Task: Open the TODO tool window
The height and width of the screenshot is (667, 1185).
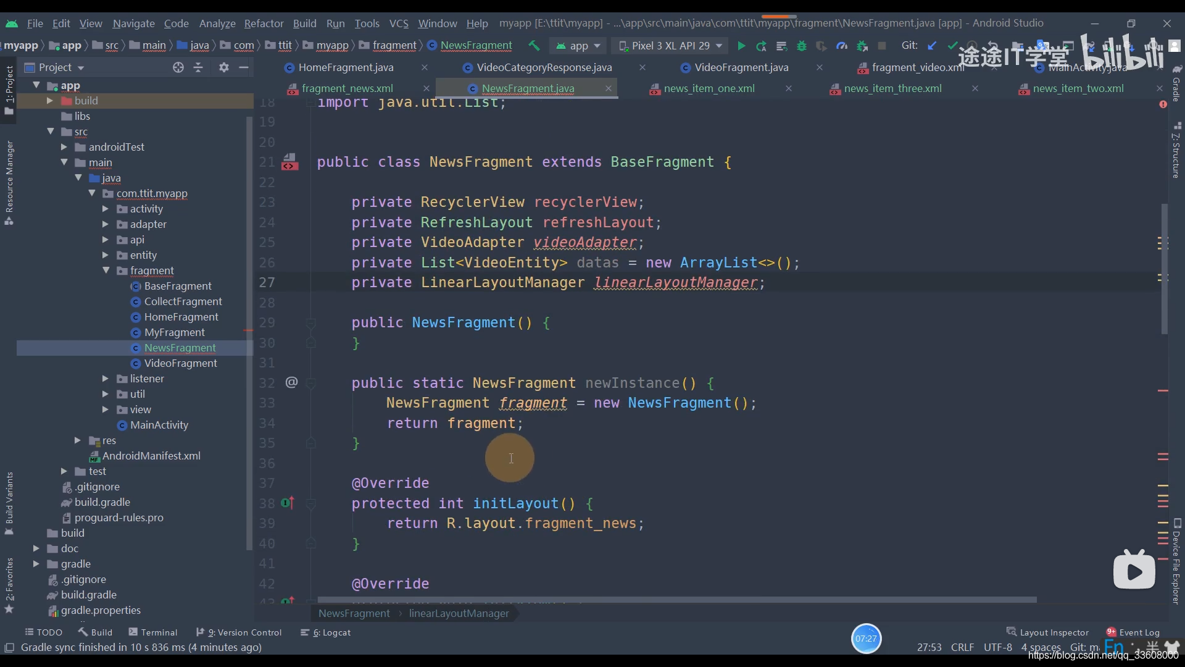Action: pos(43,632)
